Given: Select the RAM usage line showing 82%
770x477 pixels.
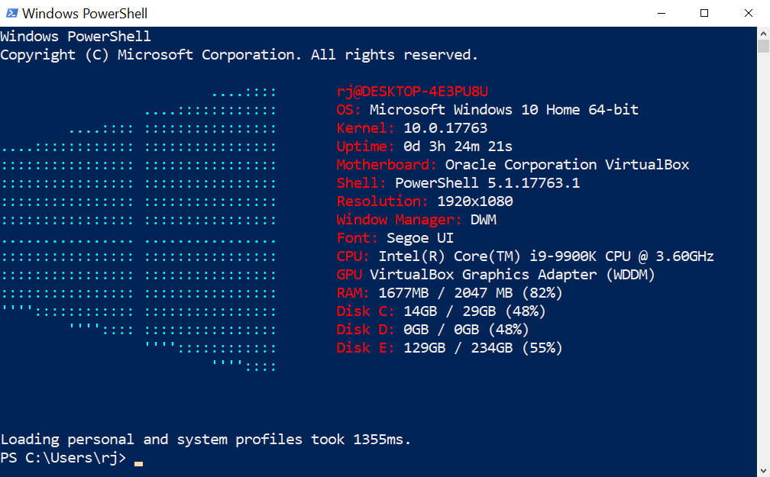Looking at the screenshot, I should pyautogui.click(x=449, y=292).
